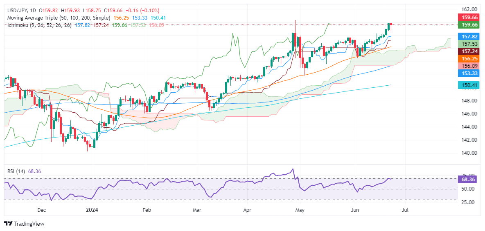Select the blue 153.33 price axis tag
485x231 pixels.
click(468, 73)
